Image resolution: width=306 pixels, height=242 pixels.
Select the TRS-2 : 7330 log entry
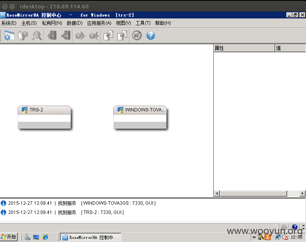pos(62,212)
